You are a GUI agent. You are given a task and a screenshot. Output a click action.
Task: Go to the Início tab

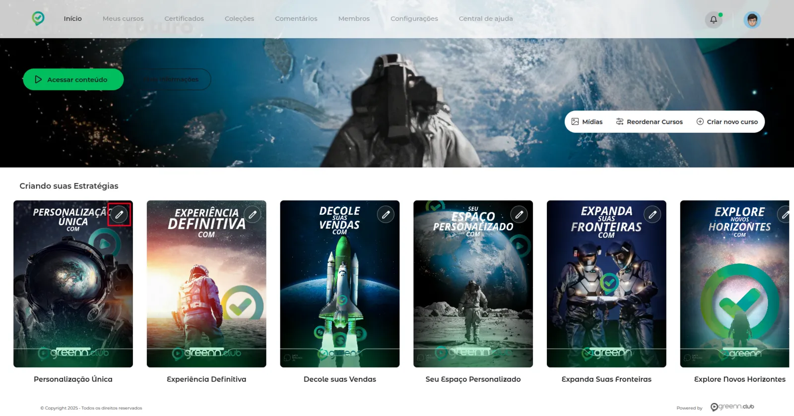(72, 19)
